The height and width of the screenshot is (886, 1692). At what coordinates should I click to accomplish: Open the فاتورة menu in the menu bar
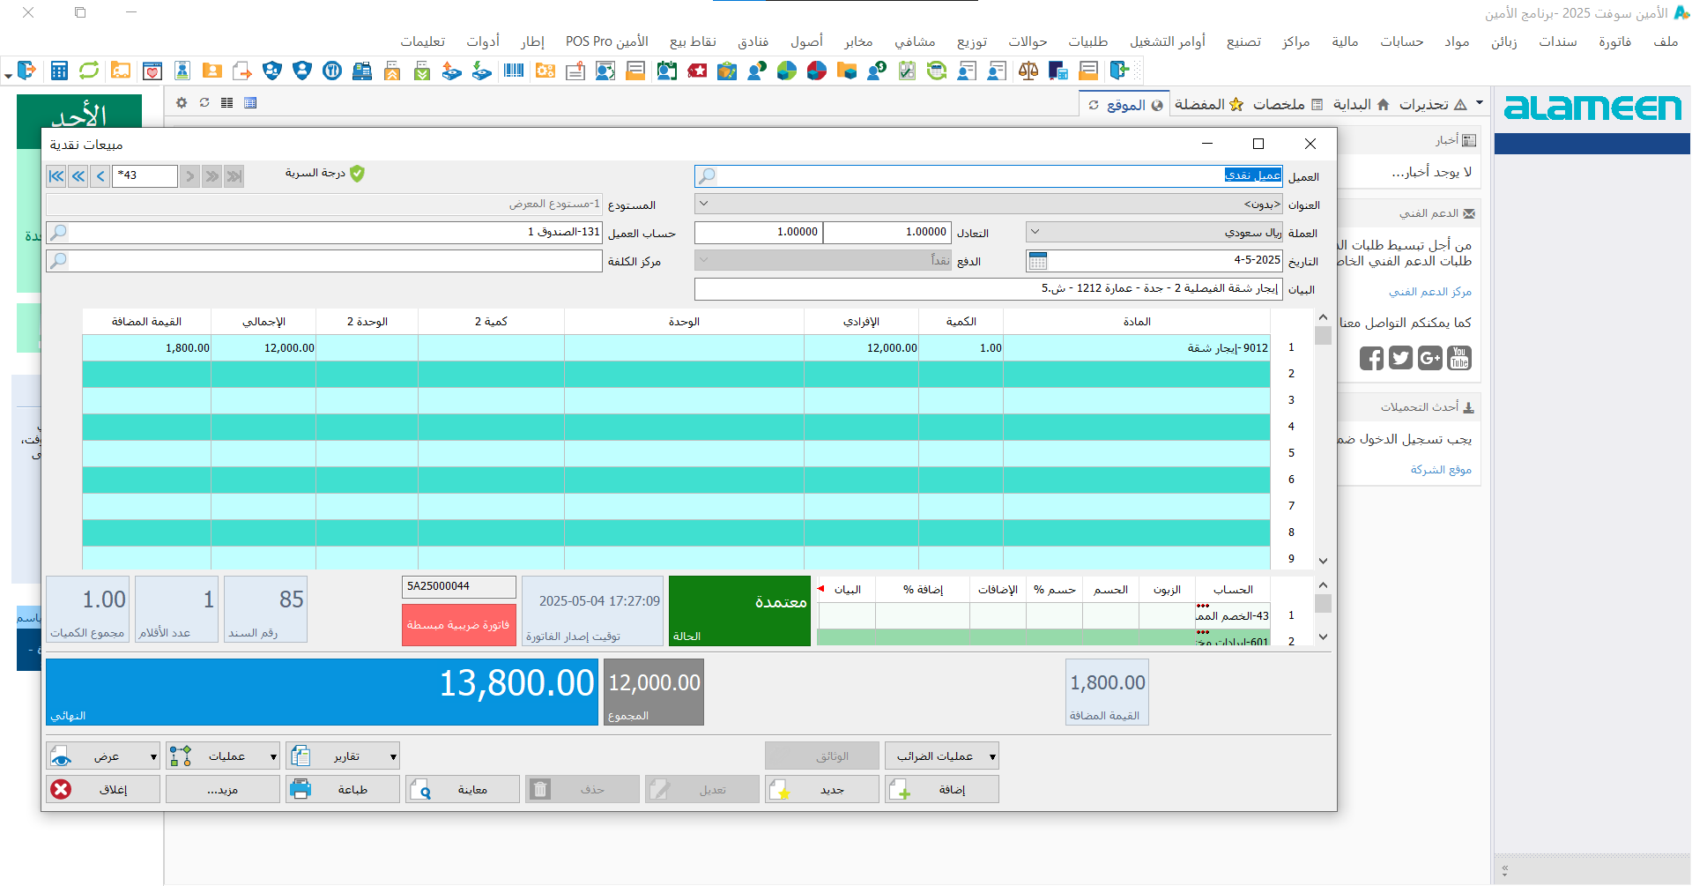pyautogui.click(x=1614, y=41)
